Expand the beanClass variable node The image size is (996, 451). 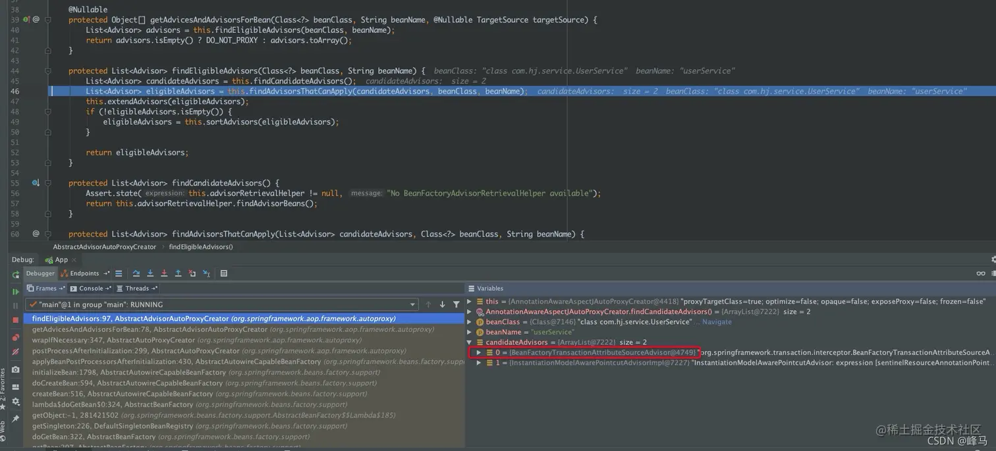[x=470, y=322]
